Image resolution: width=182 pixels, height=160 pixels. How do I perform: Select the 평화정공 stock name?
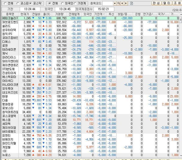8,104
